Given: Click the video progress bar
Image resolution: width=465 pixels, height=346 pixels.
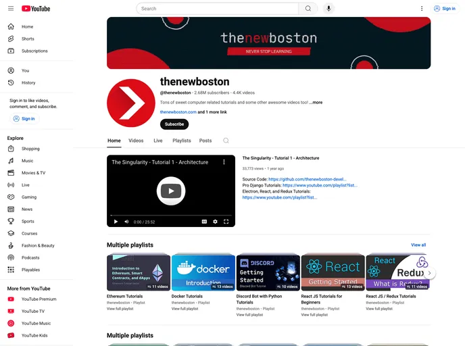Looking at the screenshot, I should coord(171,216).
